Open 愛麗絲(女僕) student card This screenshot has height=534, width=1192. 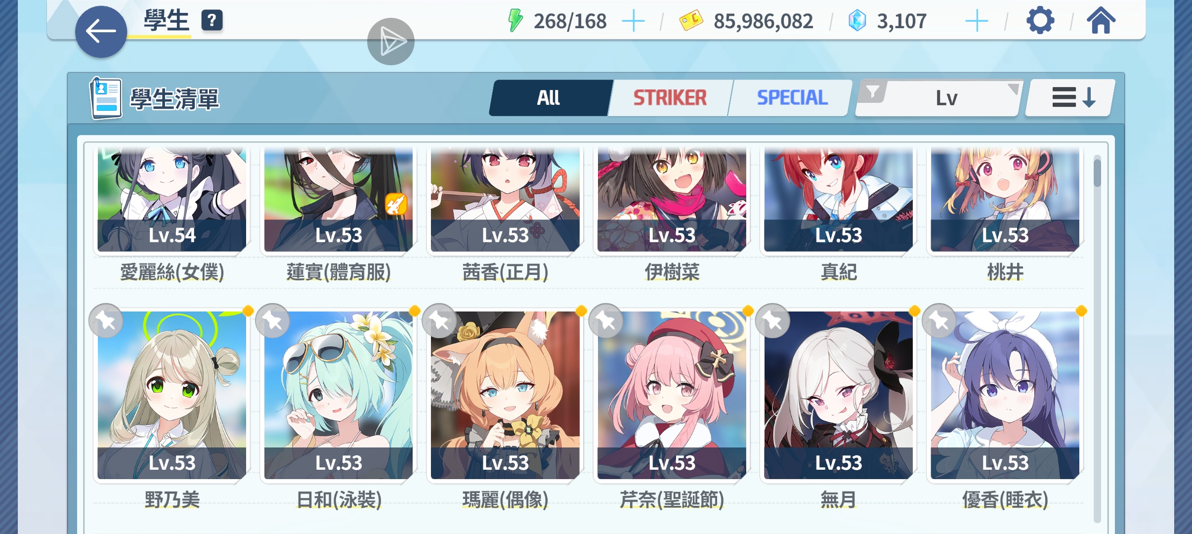[172, 213]
